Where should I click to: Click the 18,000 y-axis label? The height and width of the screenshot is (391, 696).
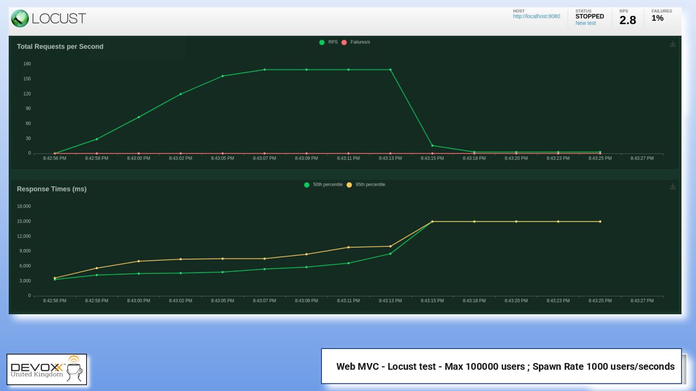tap(24, 207)
